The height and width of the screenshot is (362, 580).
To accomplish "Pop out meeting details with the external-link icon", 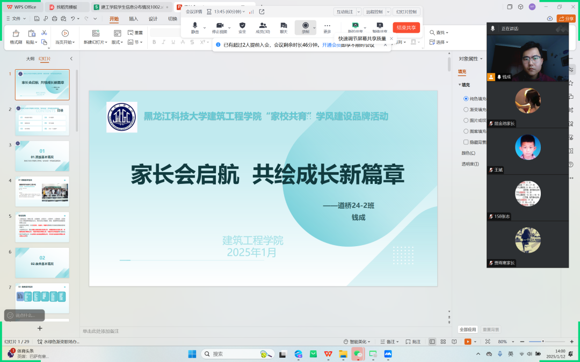I will (262, 11).
